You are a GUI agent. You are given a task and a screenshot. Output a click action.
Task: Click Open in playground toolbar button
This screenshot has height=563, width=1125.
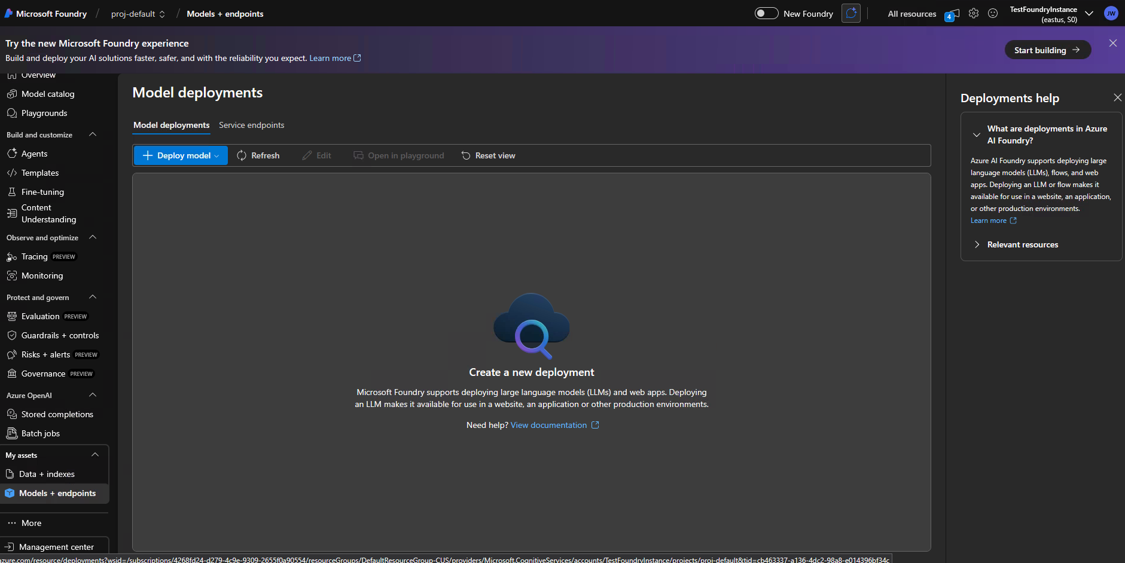(x=399, y=155)
